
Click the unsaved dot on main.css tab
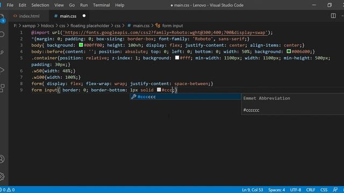click(84, 16)
